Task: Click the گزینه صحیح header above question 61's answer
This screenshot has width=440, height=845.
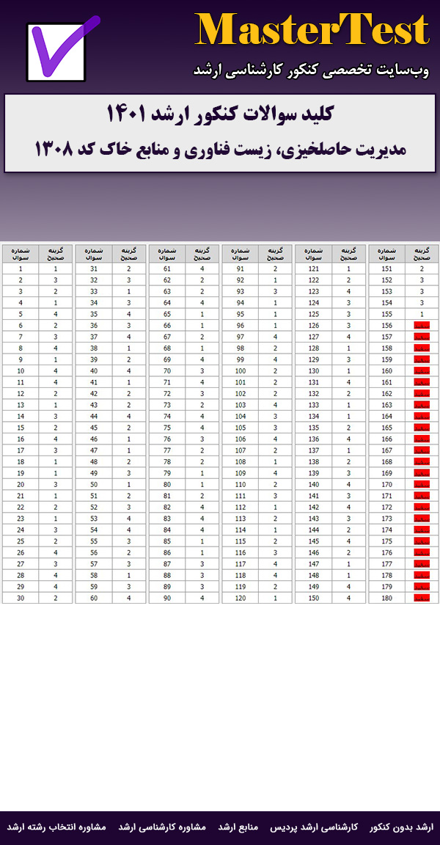Action: pos(202,254)
